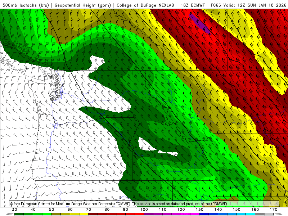The height and width of the screenshot is (216, 288).
Task: Click the '90' value on the color scale
Action: tap(125, 210)
